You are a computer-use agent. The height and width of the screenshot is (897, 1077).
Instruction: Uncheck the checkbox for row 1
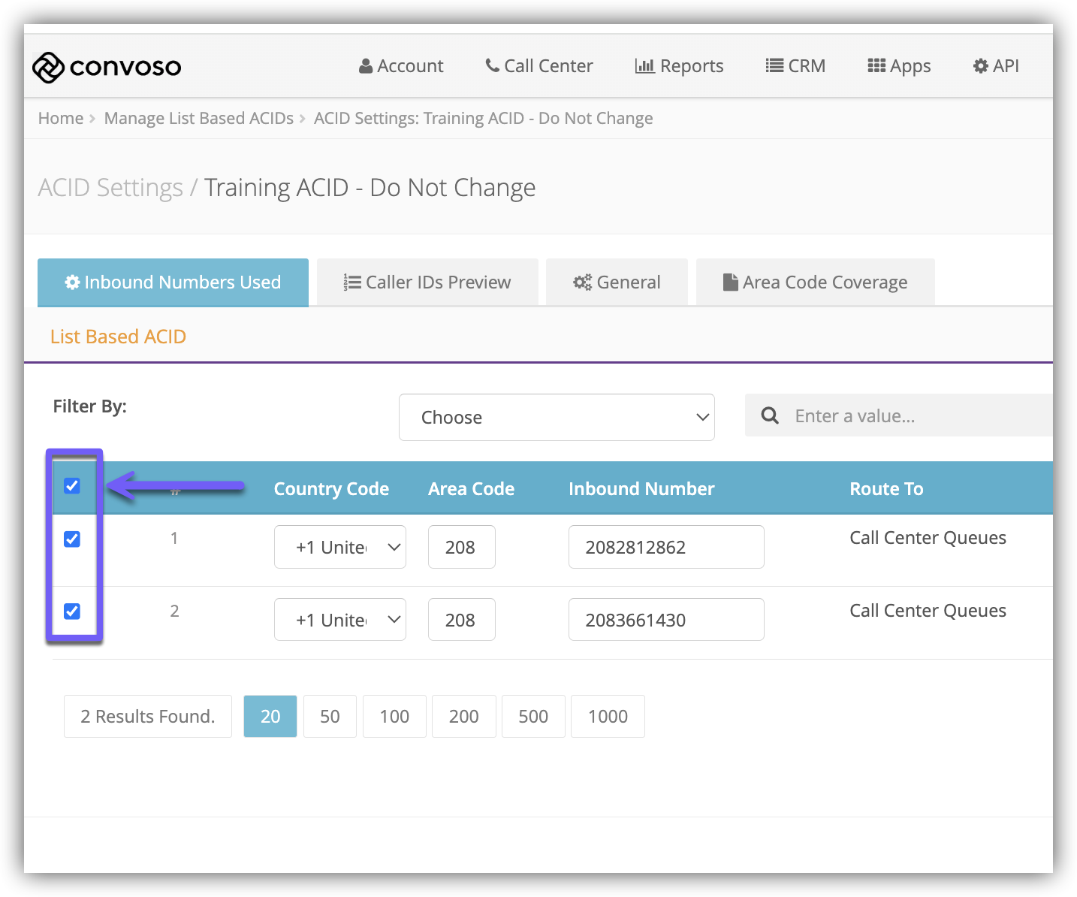click(72, 539)
